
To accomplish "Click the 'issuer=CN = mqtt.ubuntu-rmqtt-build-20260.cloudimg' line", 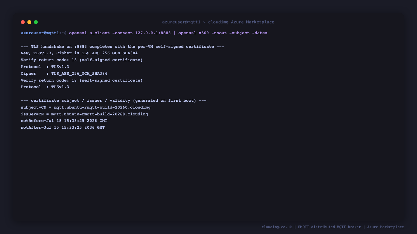I will [84, 114].
